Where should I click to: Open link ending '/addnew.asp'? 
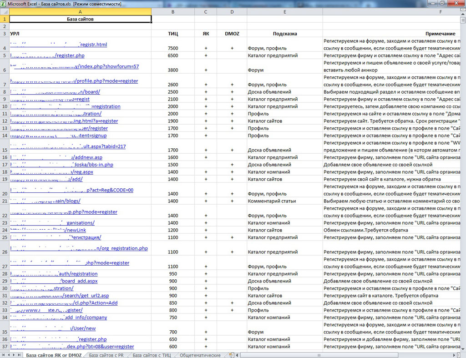click(x=56, y=157)
